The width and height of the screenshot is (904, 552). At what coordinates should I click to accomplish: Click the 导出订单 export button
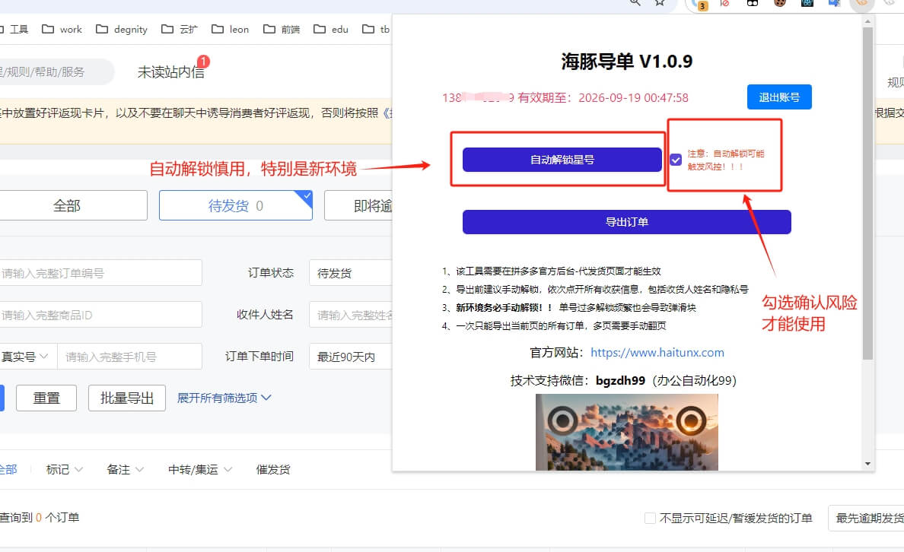[626, 221]
